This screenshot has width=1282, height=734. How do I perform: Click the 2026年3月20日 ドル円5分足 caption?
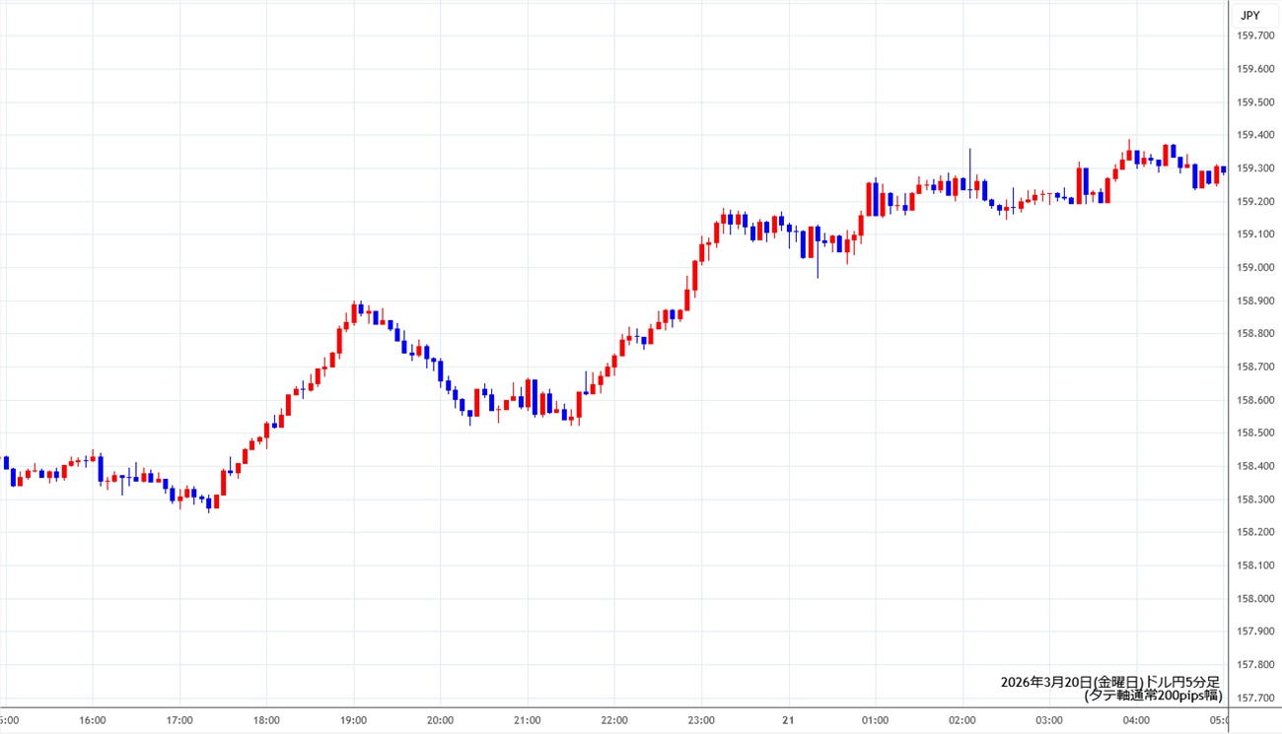click(1109, 682)
